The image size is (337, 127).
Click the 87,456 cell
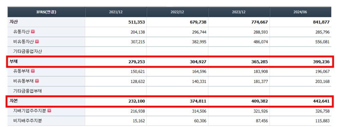[x=262, y=121]
